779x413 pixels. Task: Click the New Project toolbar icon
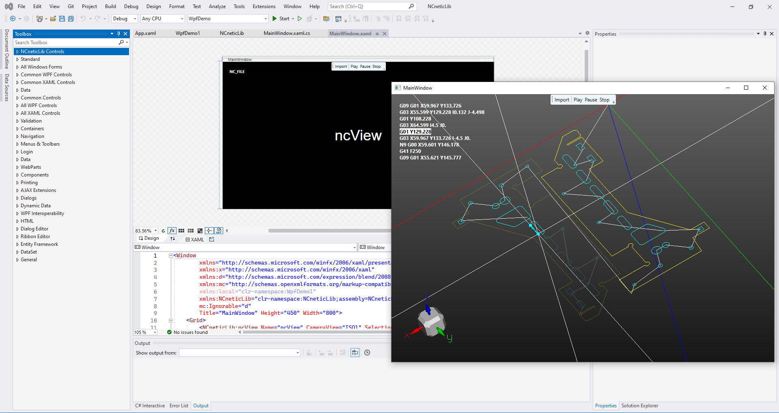(x=39, y=19)
